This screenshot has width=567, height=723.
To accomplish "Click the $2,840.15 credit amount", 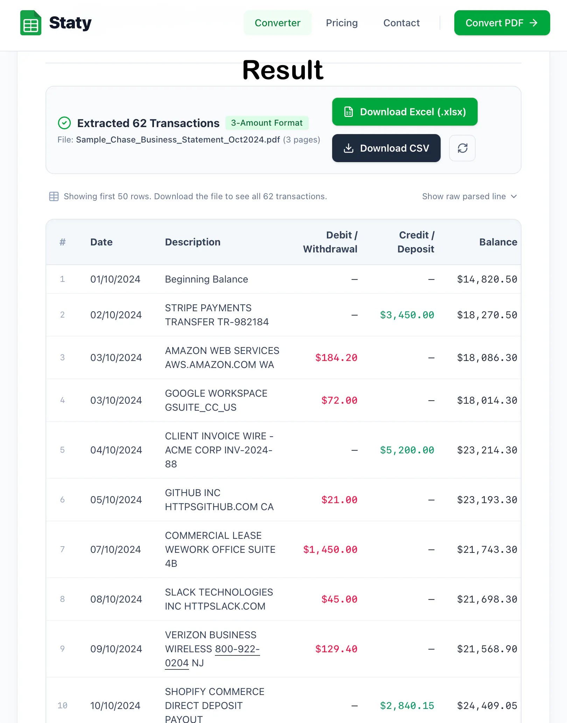I will pyautogui.click(x=407, y=705).
